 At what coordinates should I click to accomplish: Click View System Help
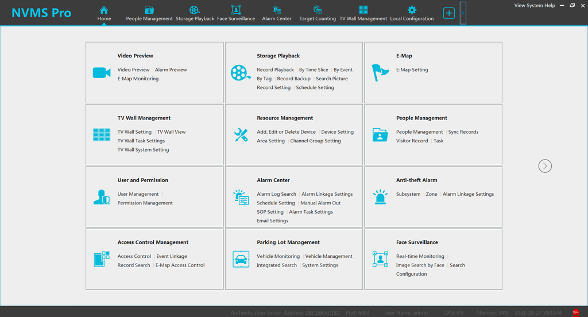tap(535, 5)
